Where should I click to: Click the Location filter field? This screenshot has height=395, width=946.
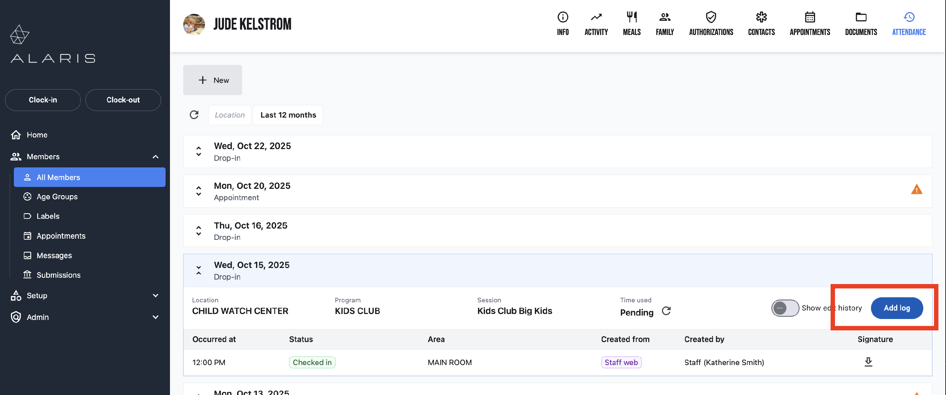click(230, 115)
